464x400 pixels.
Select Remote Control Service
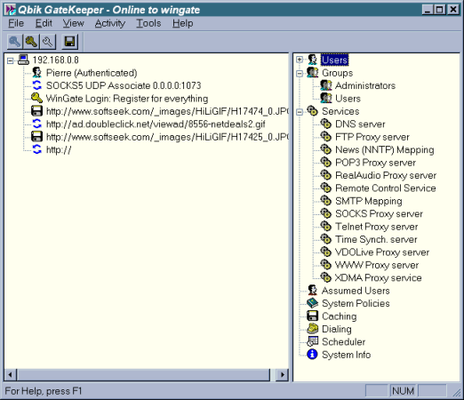pos(386,188)
